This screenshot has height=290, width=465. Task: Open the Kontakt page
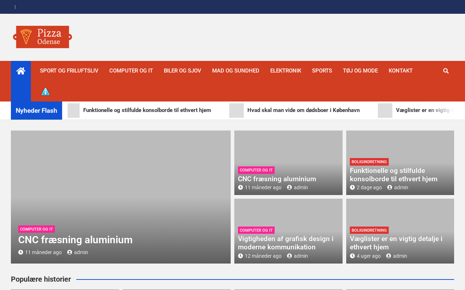coord(401,71)
